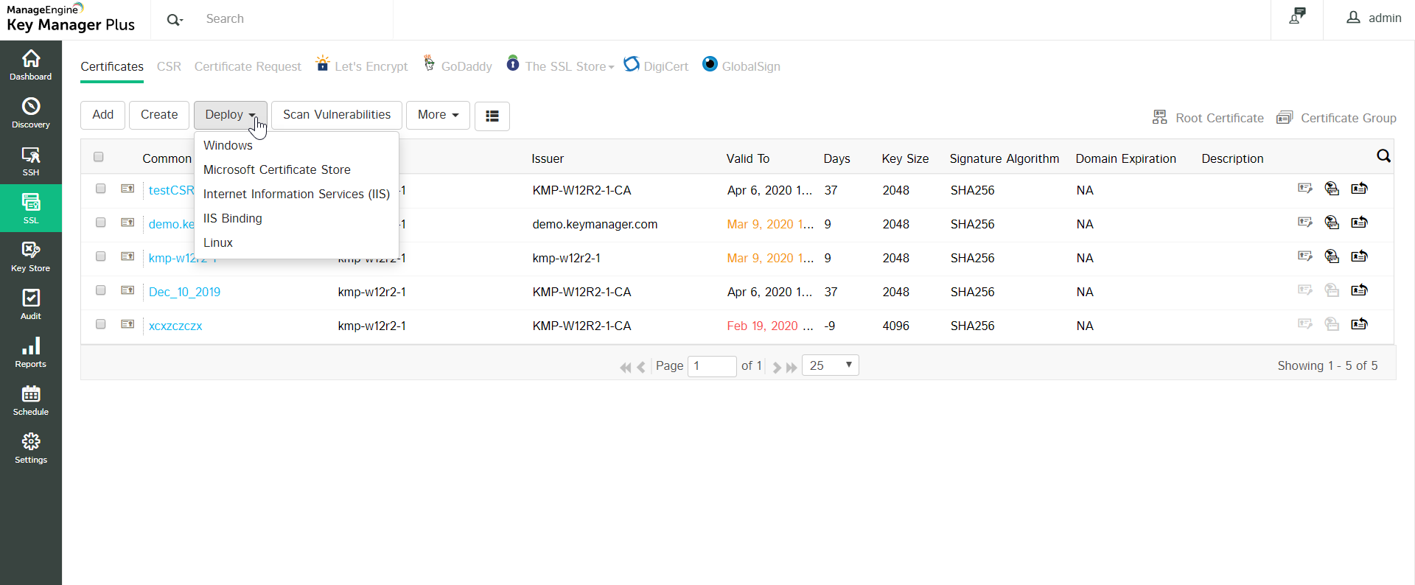Click the list view toggle button

point(492,116)
